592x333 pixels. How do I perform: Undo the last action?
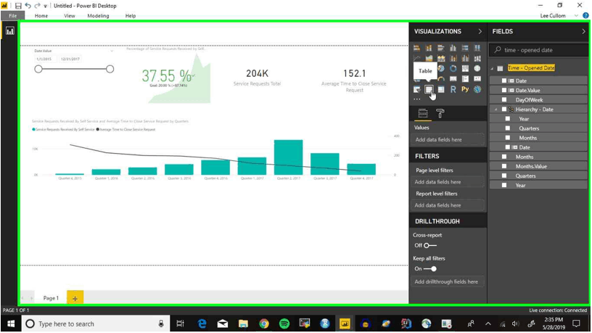pos(28,6)
